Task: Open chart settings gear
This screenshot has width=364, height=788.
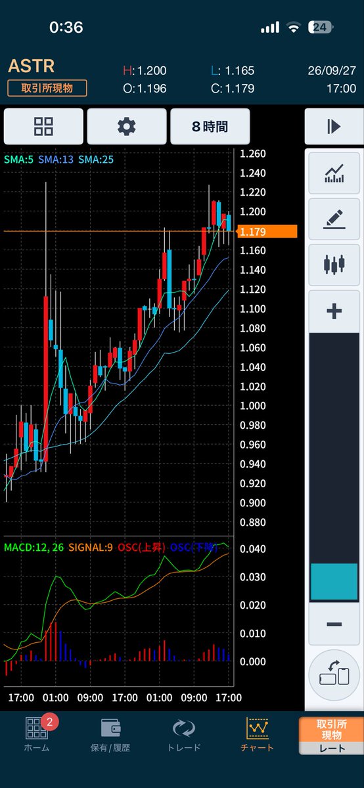Action: click(126, 127)
